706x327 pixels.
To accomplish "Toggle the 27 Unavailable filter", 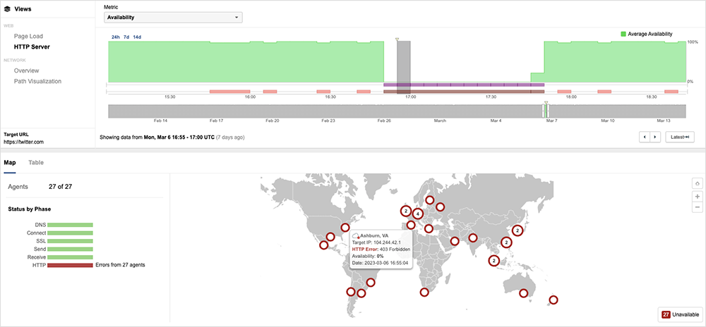I will pyautogui.click(x=678, y=315).
